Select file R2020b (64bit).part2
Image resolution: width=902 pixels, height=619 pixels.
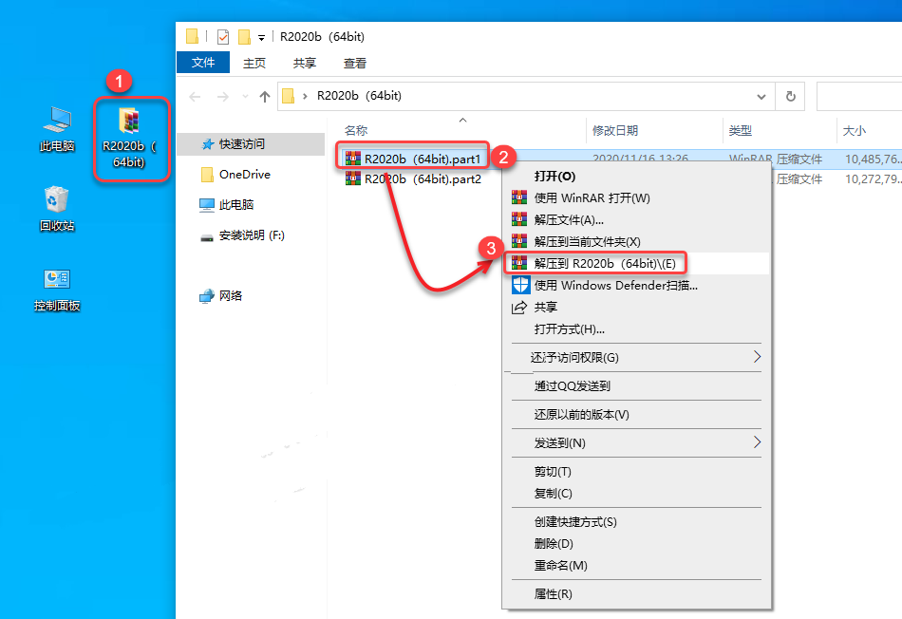[x=423, y=178]
